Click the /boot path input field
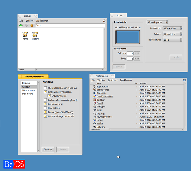 pyautogui.click(x=70, y=25)
